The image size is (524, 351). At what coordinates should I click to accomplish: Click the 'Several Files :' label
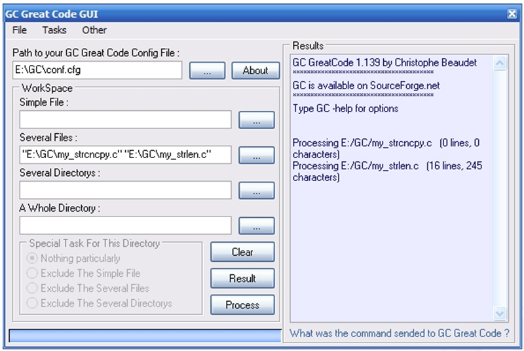[x=48, y=138]
